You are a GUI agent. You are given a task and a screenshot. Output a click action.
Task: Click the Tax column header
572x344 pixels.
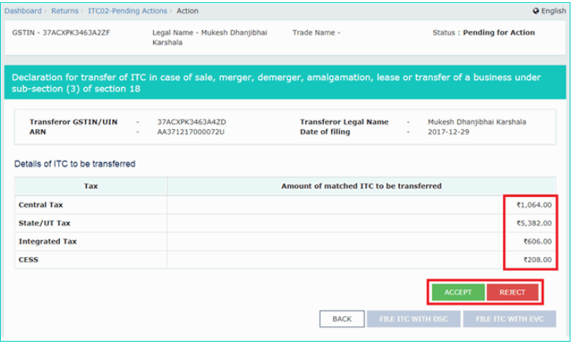91,185
